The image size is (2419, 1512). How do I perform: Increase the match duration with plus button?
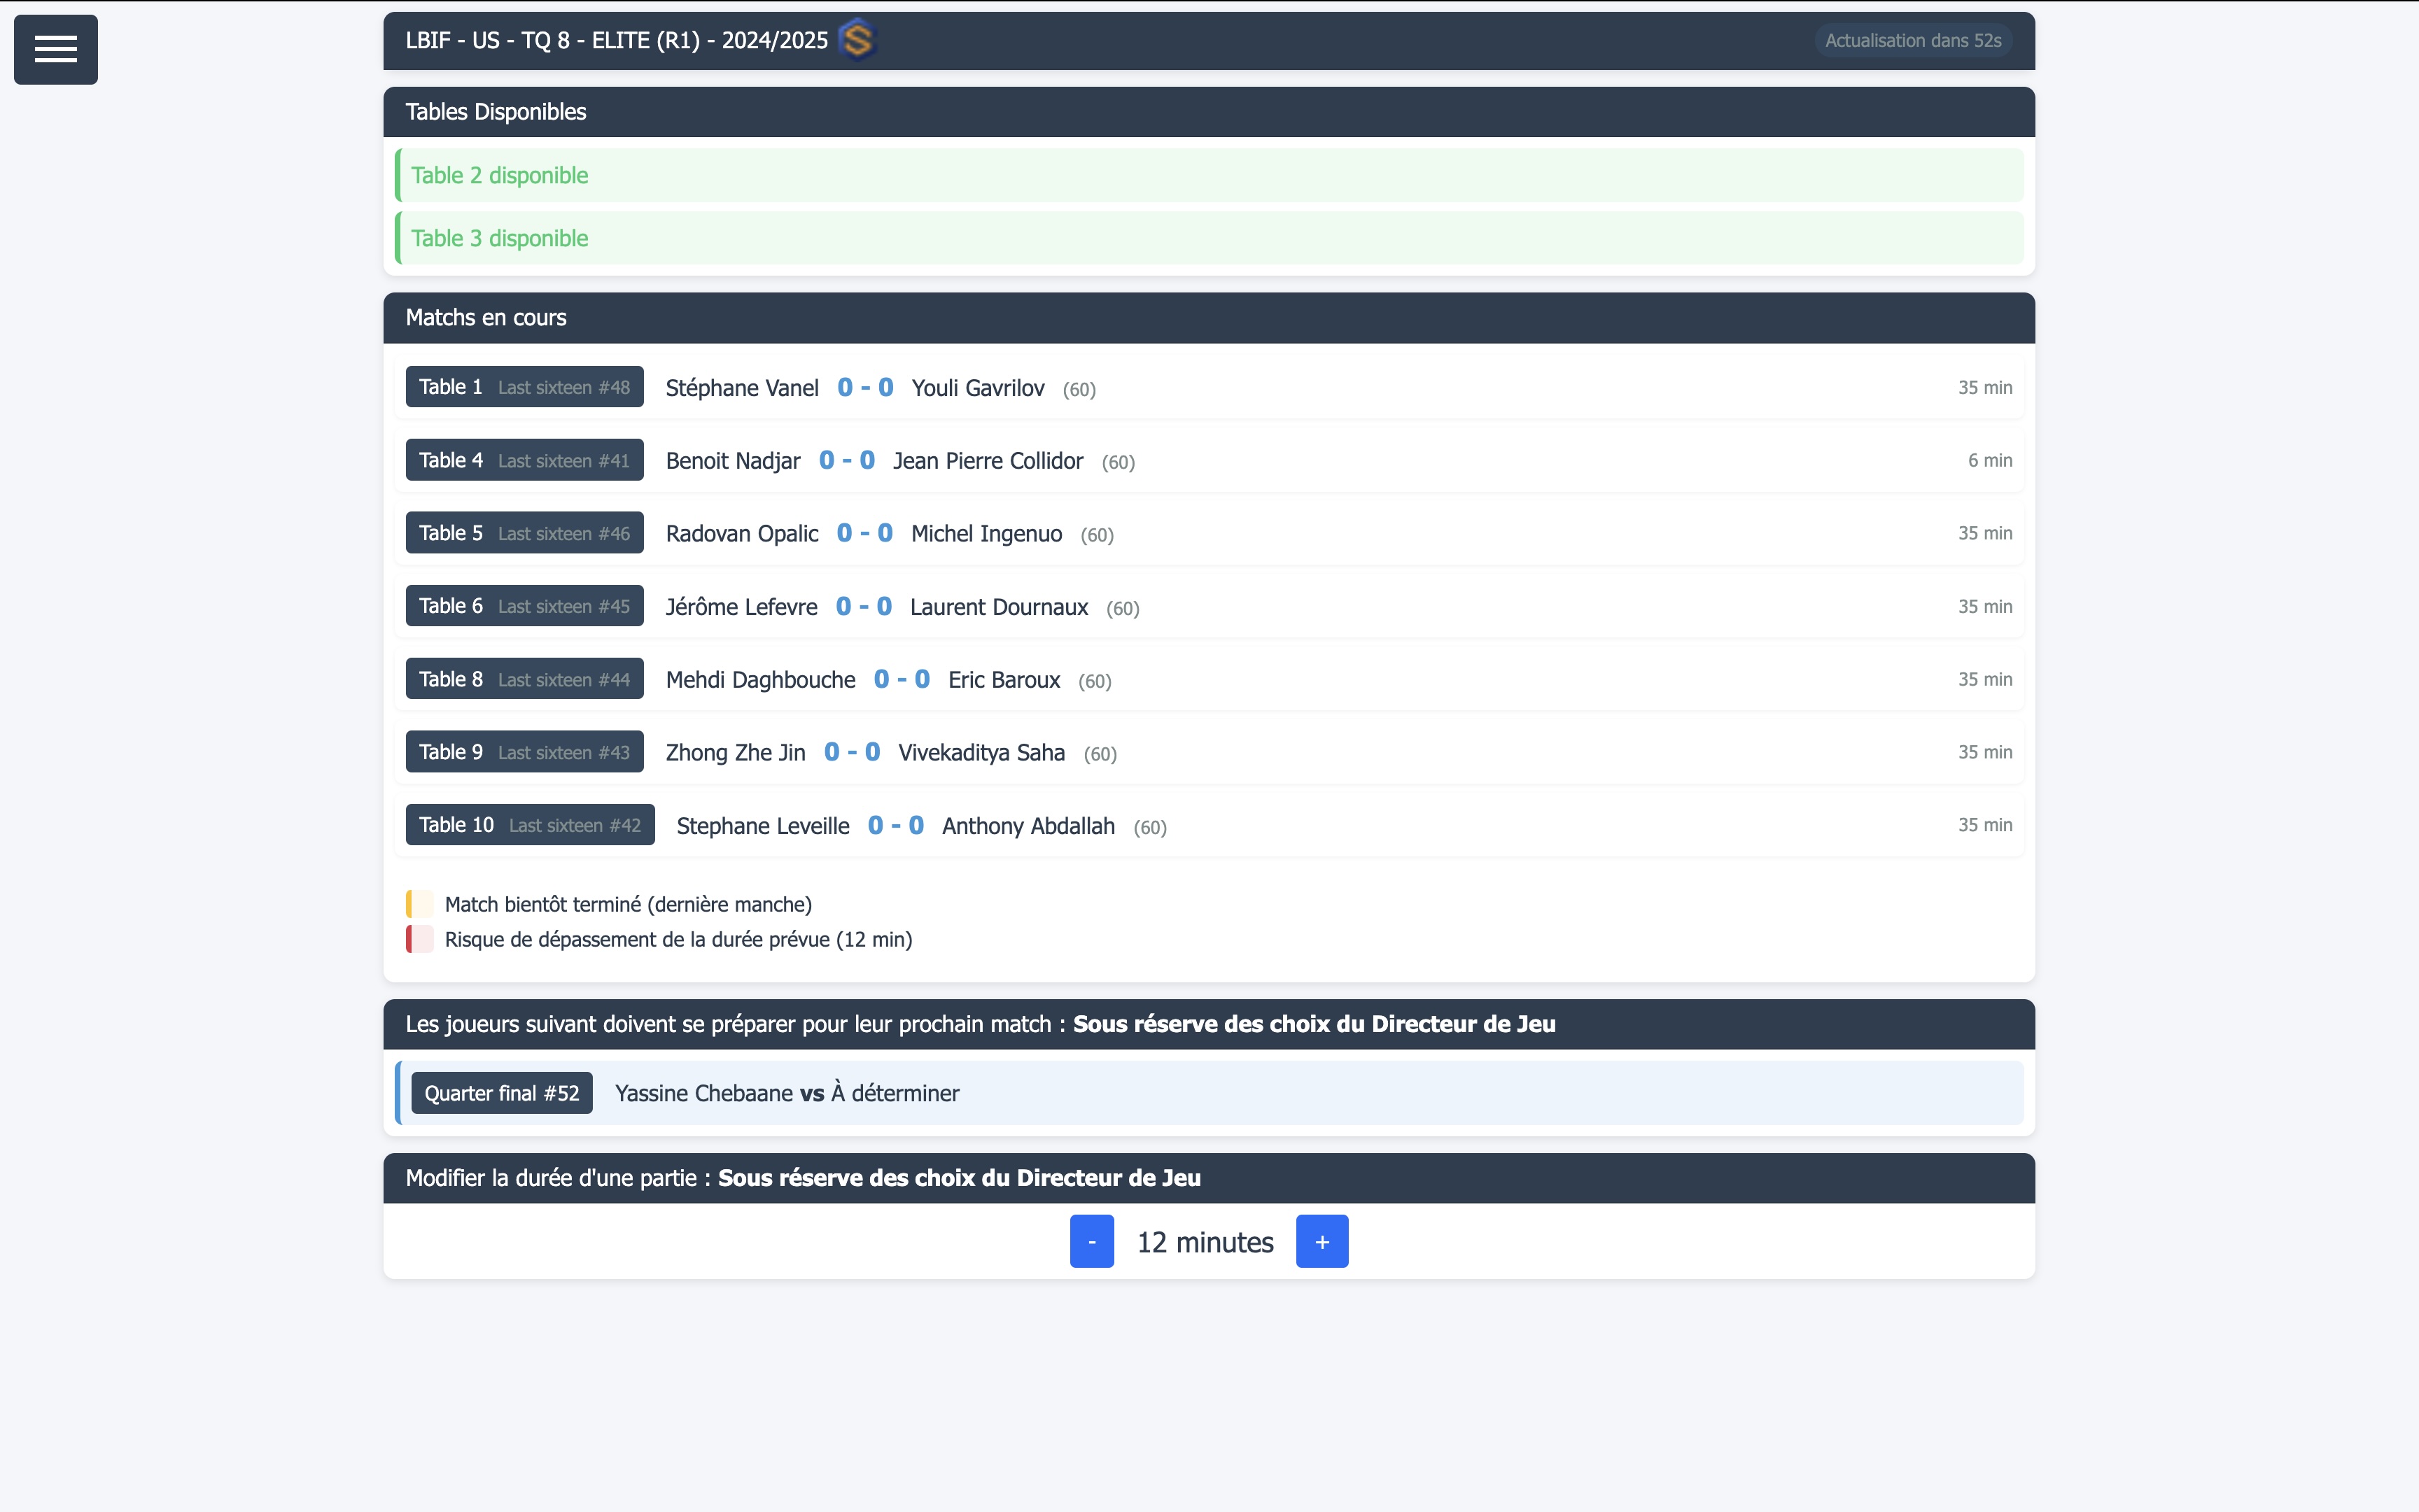[x=1321, y=1241]
